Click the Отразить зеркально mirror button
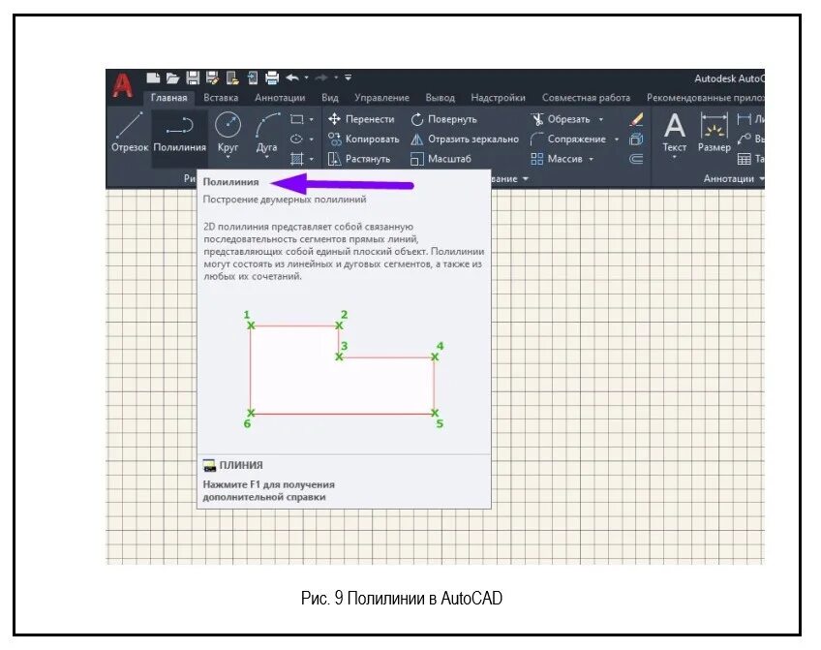Screen dimensions: 821x650 tap(465, 139)
